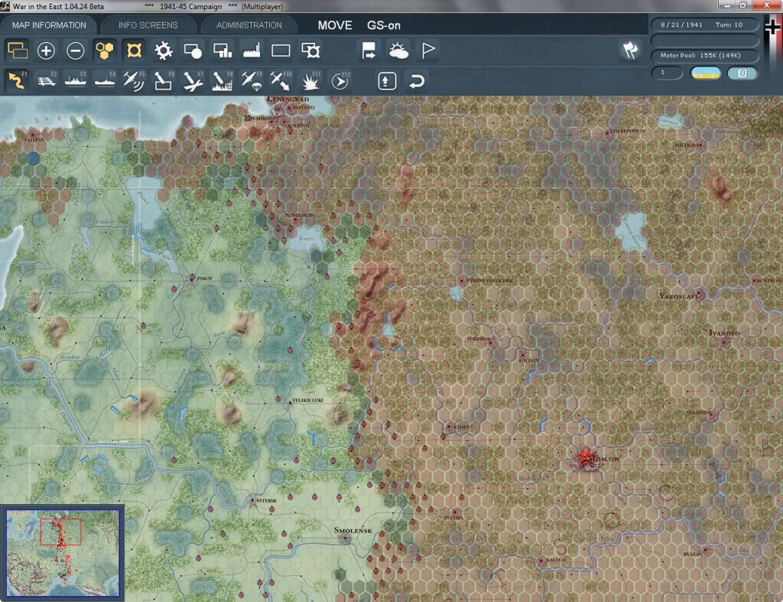The width and height of the screenshot is (783, 602).
Task: Toggle the yellow hex grid overlay icon
Action: click(104, 50)
